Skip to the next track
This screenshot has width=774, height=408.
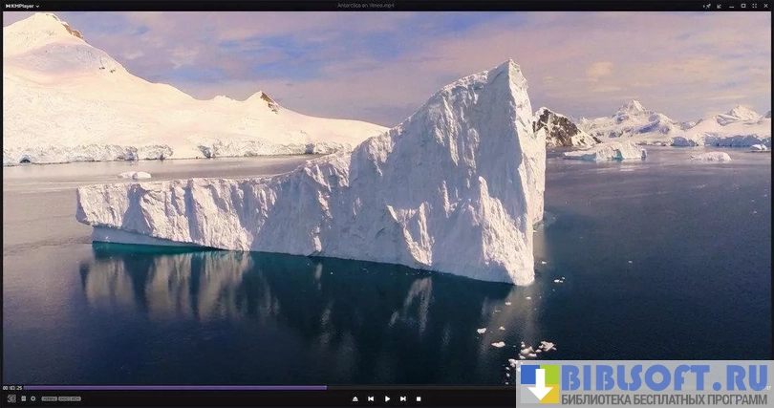coord(403,398)
